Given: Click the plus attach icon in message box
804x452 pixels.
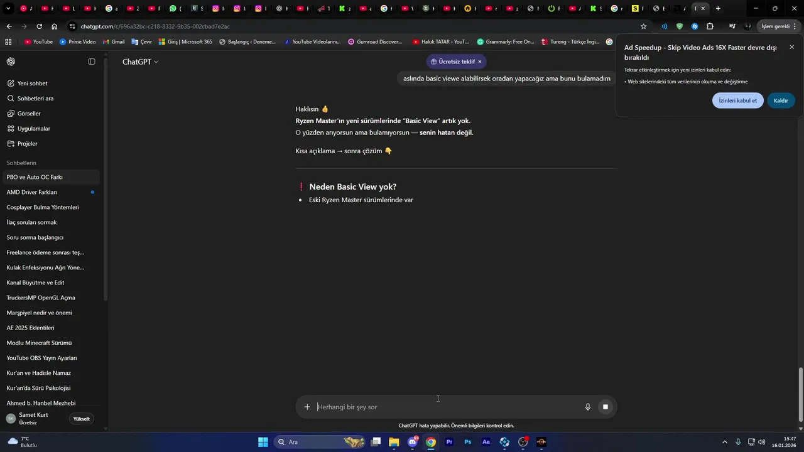Looking at the screenshot, I should pos(307,407).
